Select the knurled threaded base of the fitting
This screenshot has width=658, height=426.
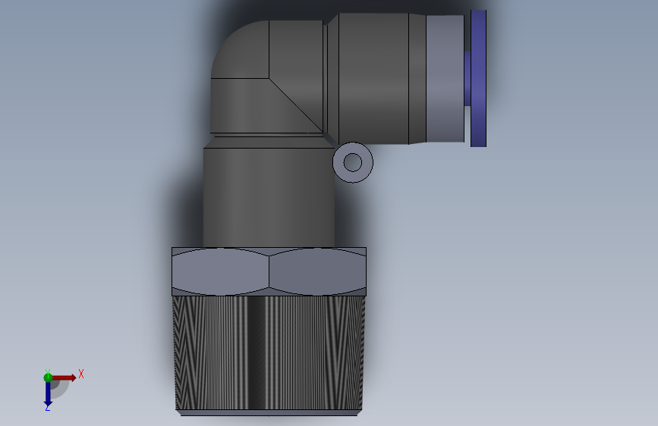click(269, 353)
